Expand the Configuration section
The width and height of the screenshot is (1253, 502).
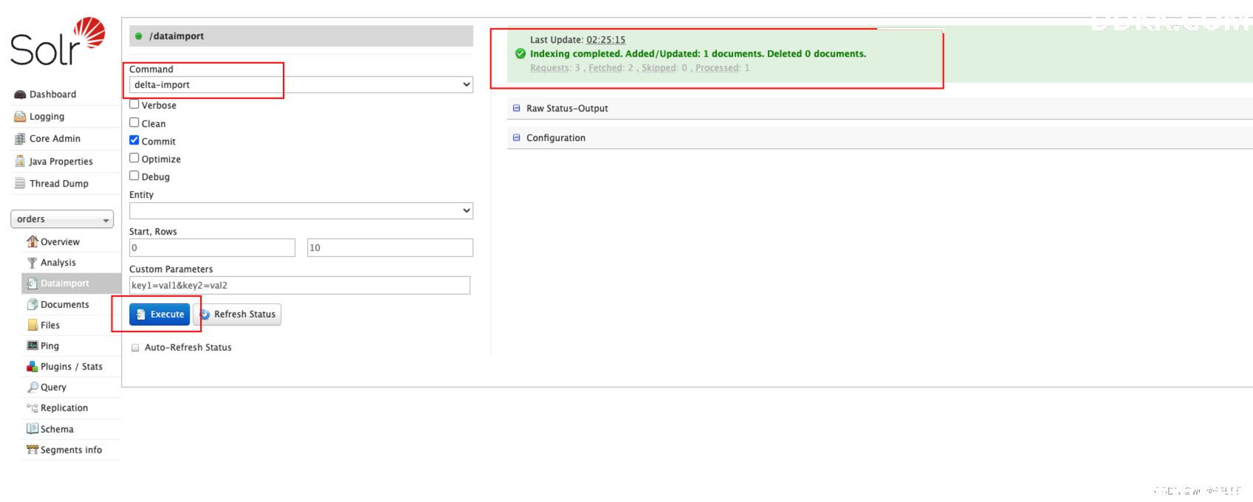pyautogui.click(x=555, y=138)
